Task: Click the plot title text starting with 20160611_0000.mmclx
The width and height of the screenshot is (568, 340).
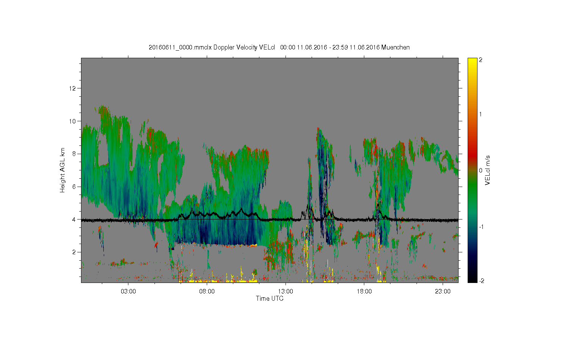Action: point(279,47)
